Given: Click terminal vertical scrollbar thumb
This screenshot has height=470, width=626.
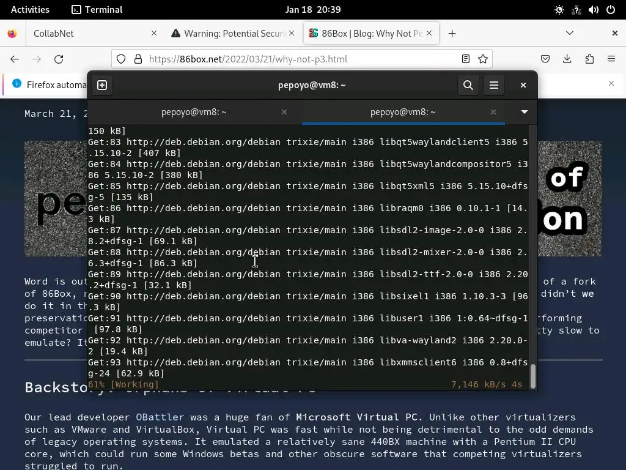Looking at the screenshot, I should pyautogui.click(x=532, y=375).
